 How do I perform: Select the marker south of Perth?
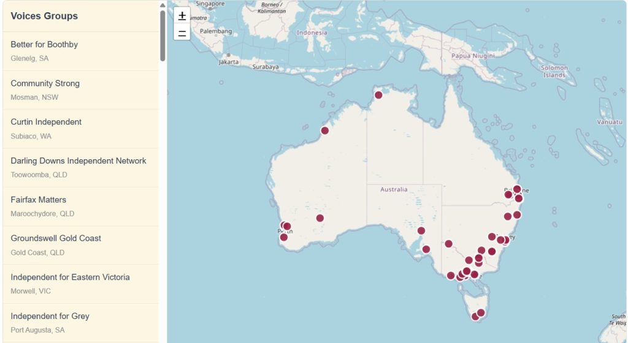coord(284,238)
